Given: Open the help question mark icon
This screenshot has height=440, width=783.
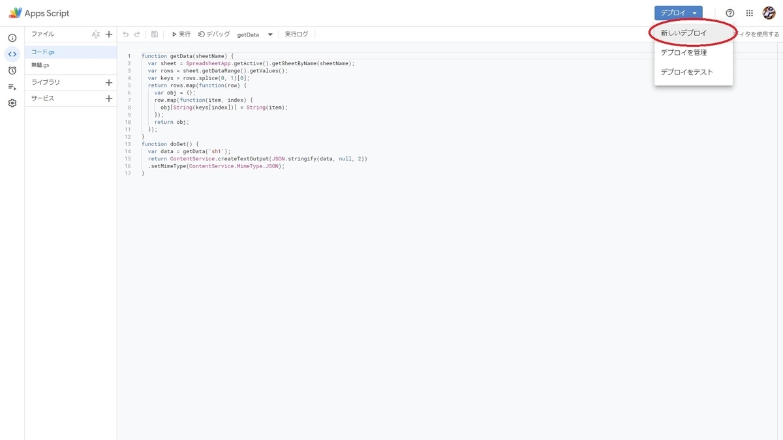Looking at the screenshot, I should [730, 13].
